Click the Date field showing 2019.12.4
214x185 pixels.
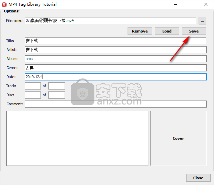[x=115, y=77]
